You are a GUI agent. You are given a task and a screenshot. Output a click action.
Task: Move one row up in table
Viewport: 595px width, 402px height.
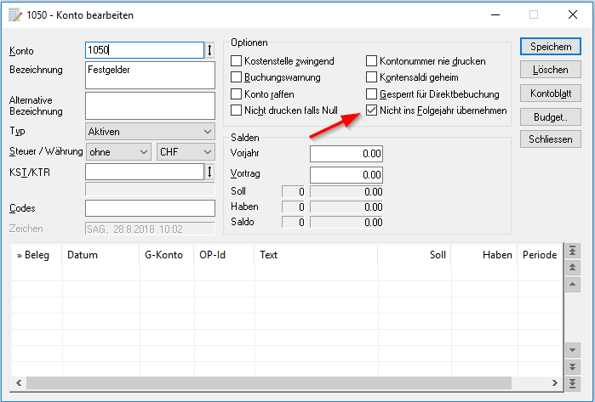point(573,284)
